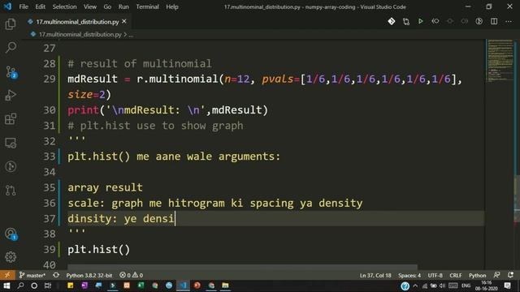Open the Run menu
Screen dimensions: 520x292
123,6
